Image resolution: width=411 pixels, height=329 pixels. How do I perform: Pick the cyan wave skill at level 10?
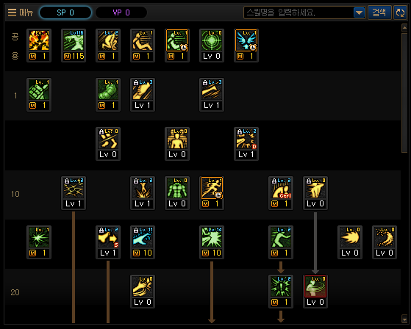143,237
